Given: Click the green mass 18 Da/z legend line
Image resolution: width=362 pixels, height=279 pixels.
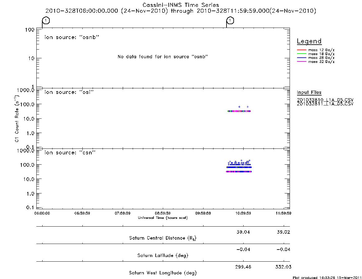Looking at the screenshot, I should (301, 54).
